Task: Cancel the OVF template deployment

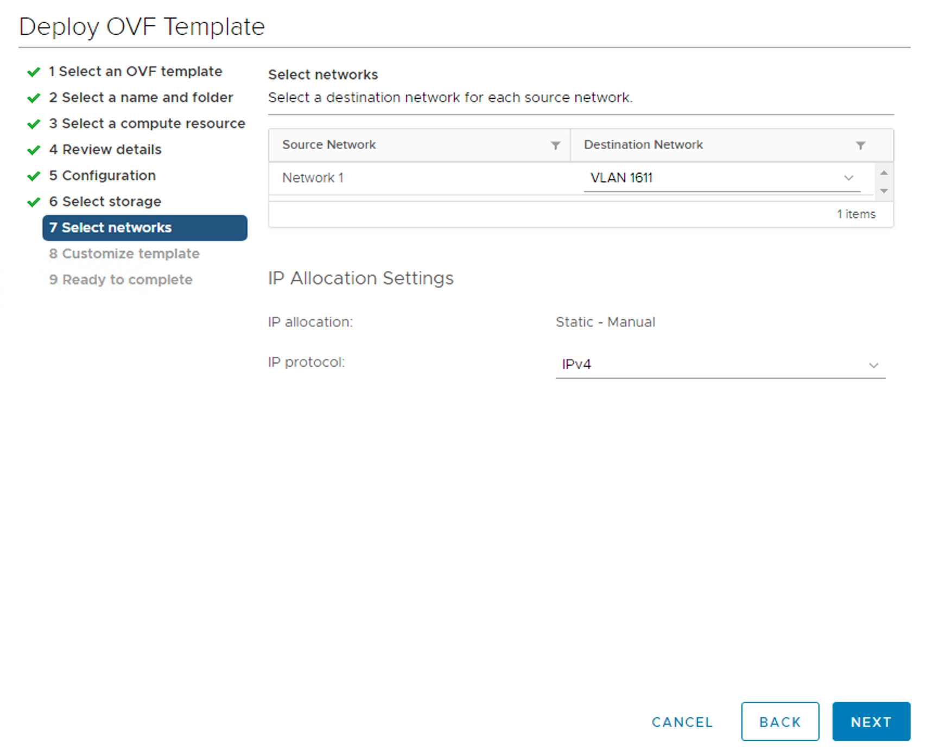Action: [682, 722]
